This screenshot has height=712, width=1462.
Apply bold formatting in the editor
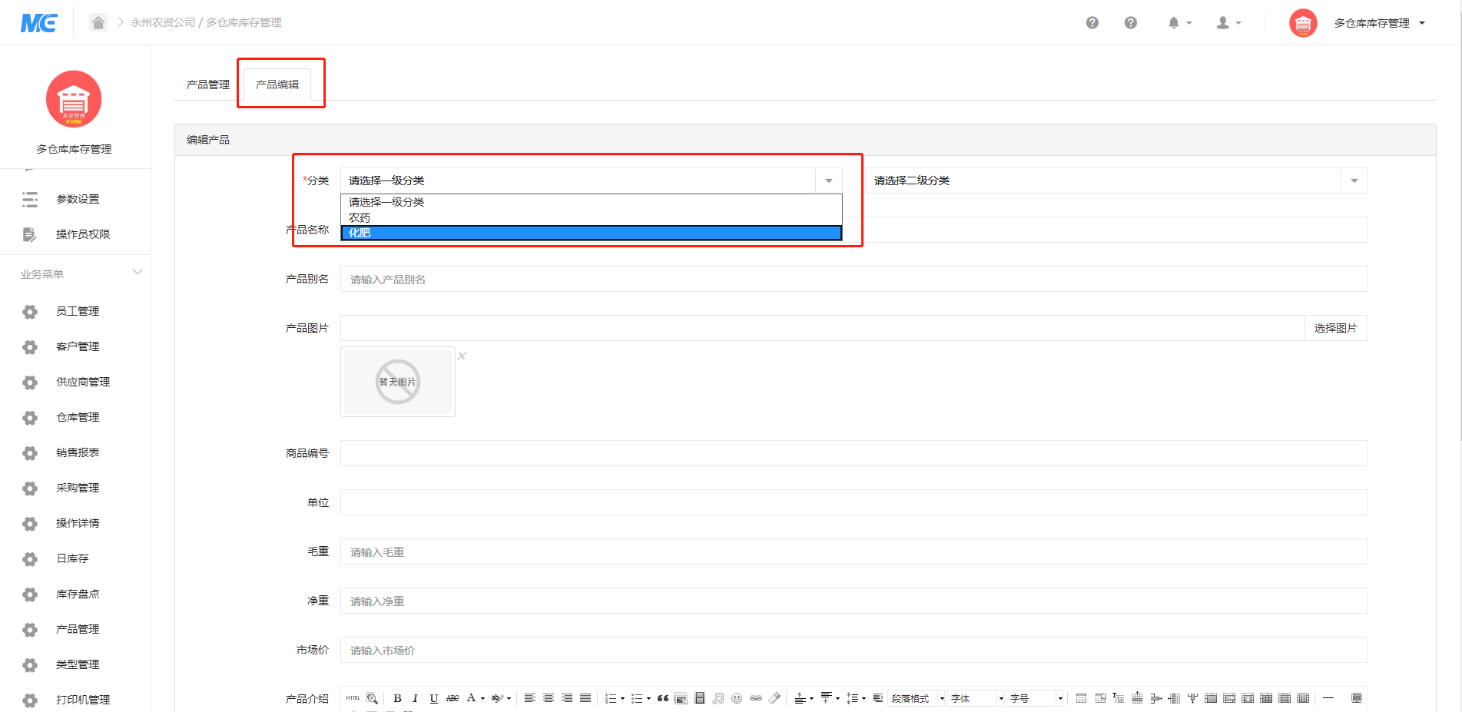point(397,698)
